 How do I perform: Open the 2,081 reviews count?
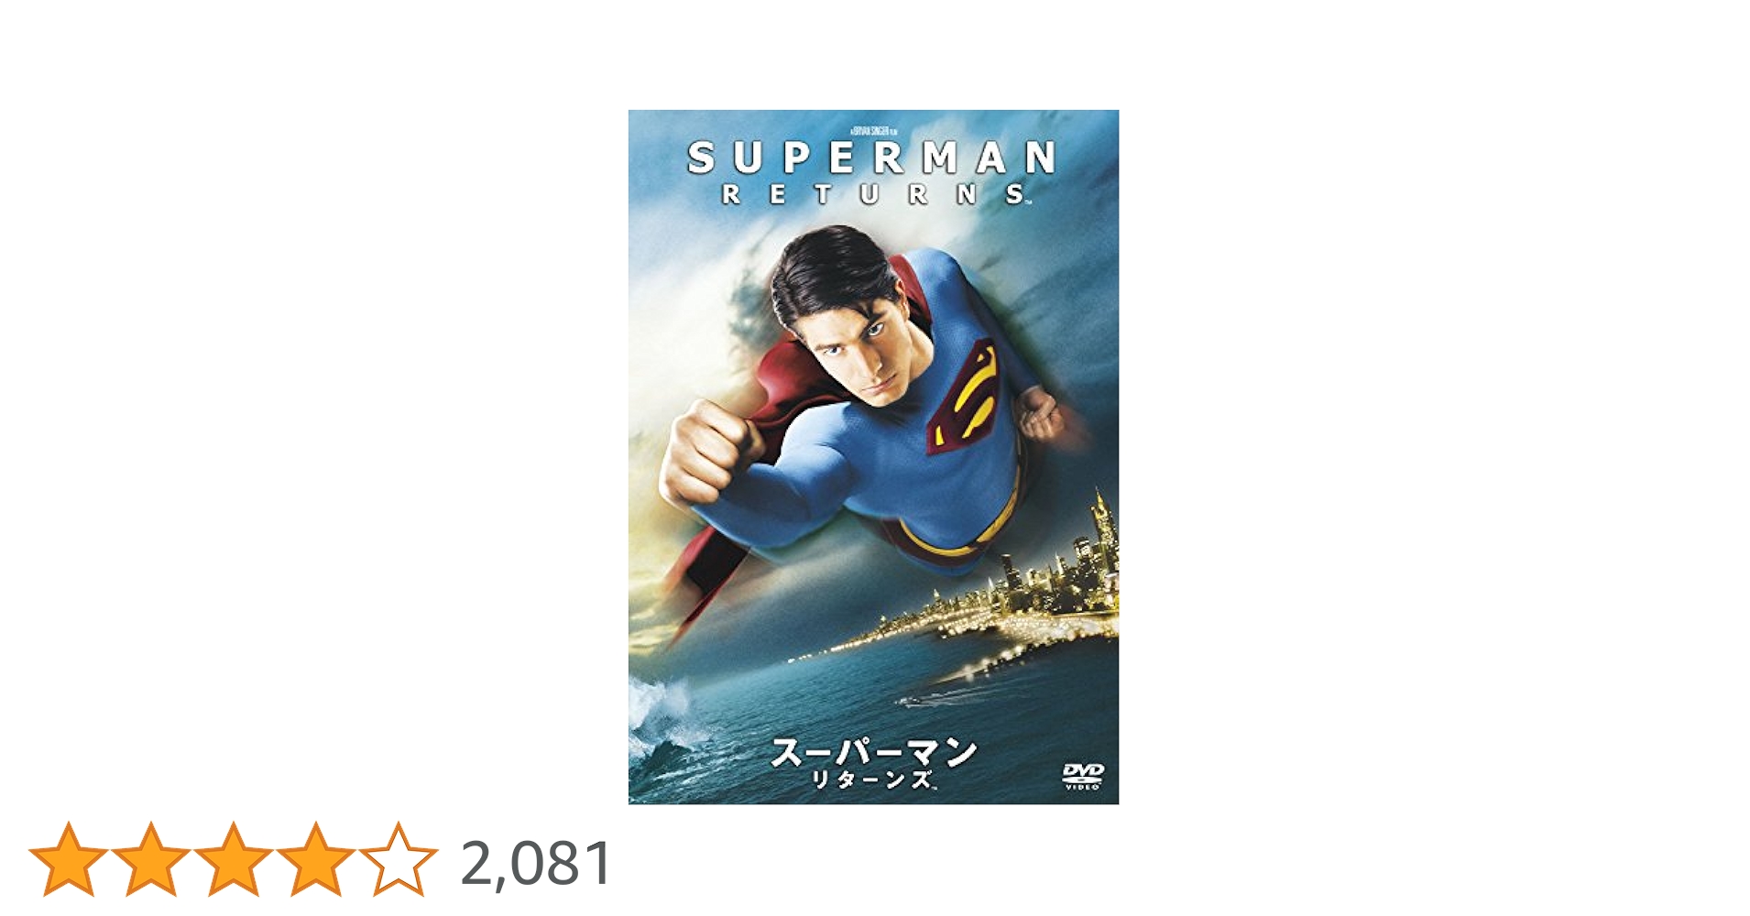(x=536, y=863)
